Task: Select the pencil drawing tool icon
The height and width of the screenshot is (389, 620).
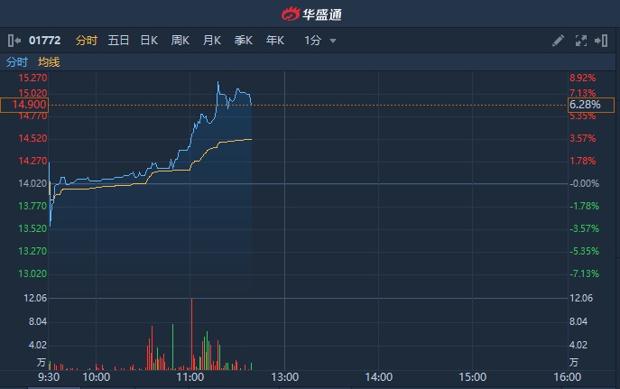Action: 559,41
